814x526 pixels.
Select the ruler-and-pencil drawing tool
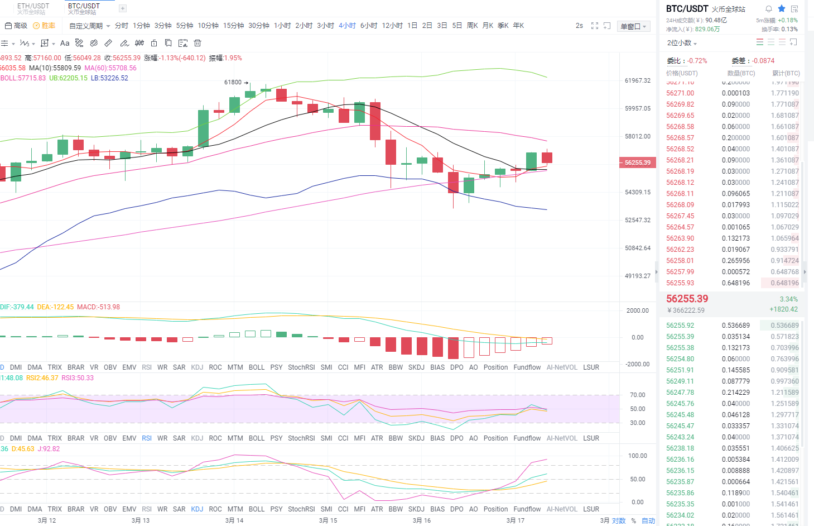[79, 43]
